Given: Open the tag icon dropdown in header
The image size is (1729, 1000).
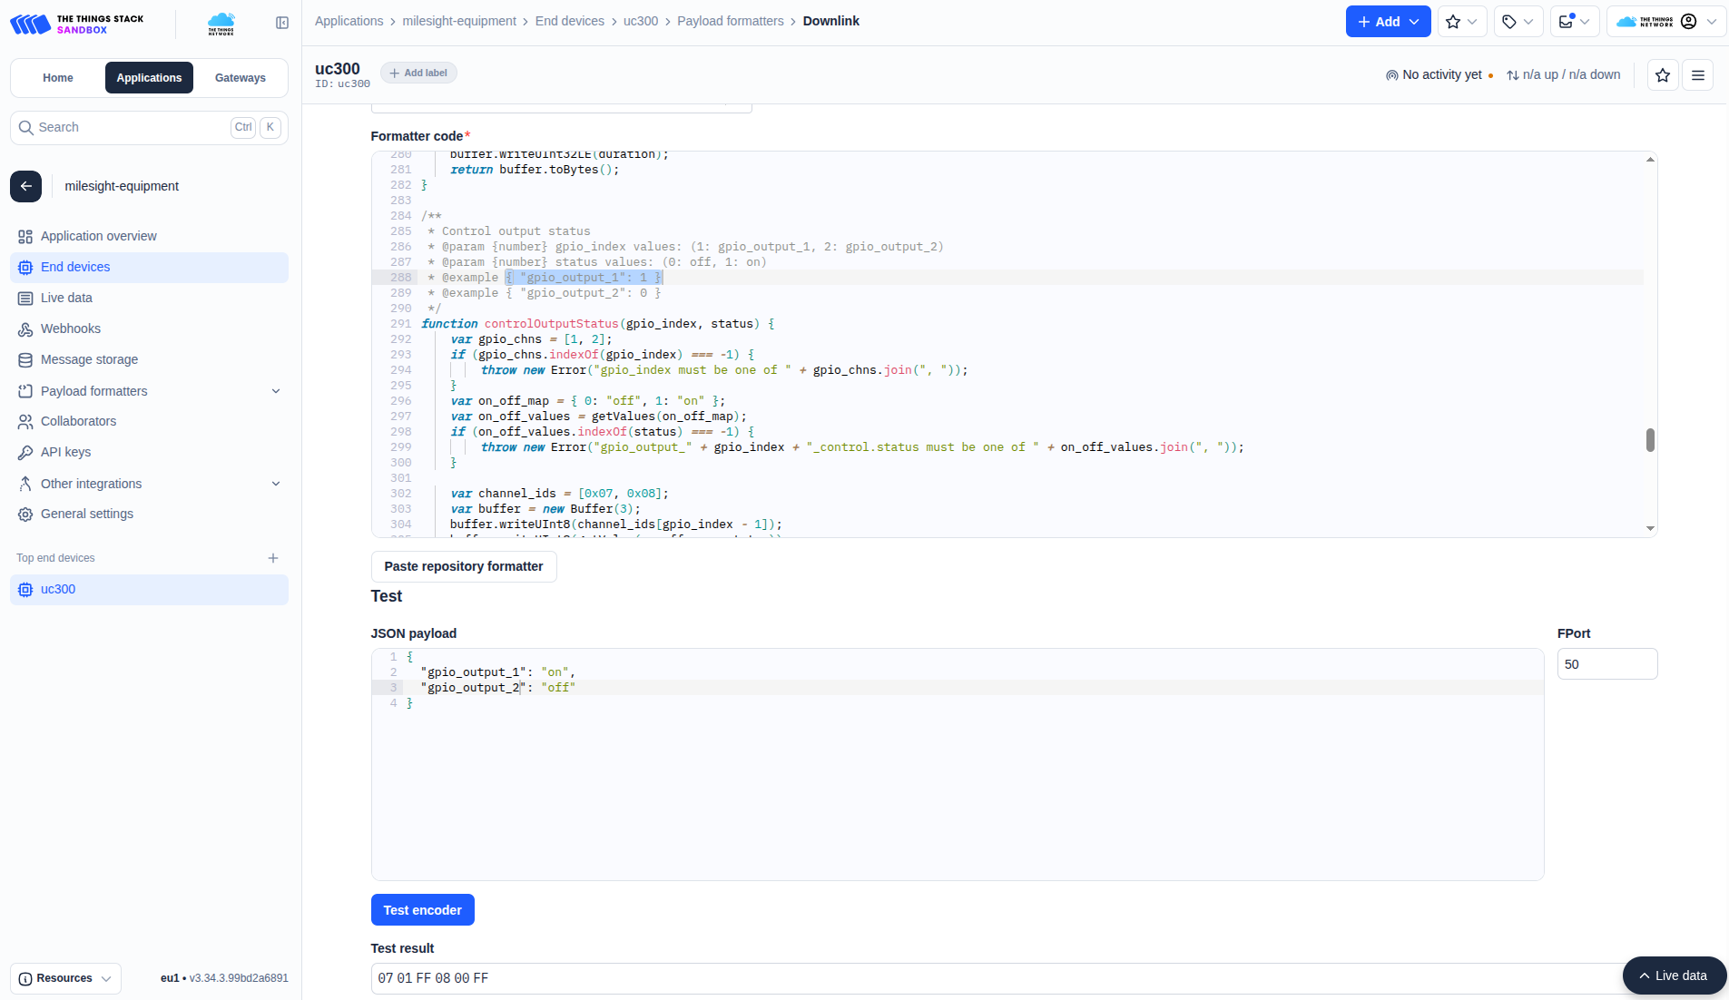Looking at the screenshot, I should (1517, 22).
